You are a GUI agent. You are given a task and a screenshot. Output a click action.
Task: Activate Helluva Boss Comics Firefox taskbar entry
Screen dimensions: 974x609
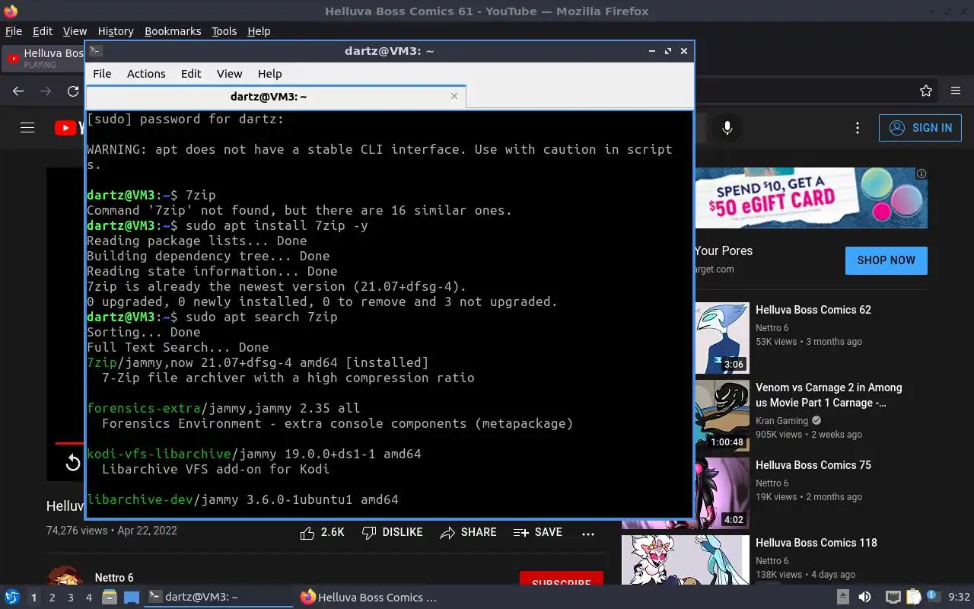pos(369,598)
